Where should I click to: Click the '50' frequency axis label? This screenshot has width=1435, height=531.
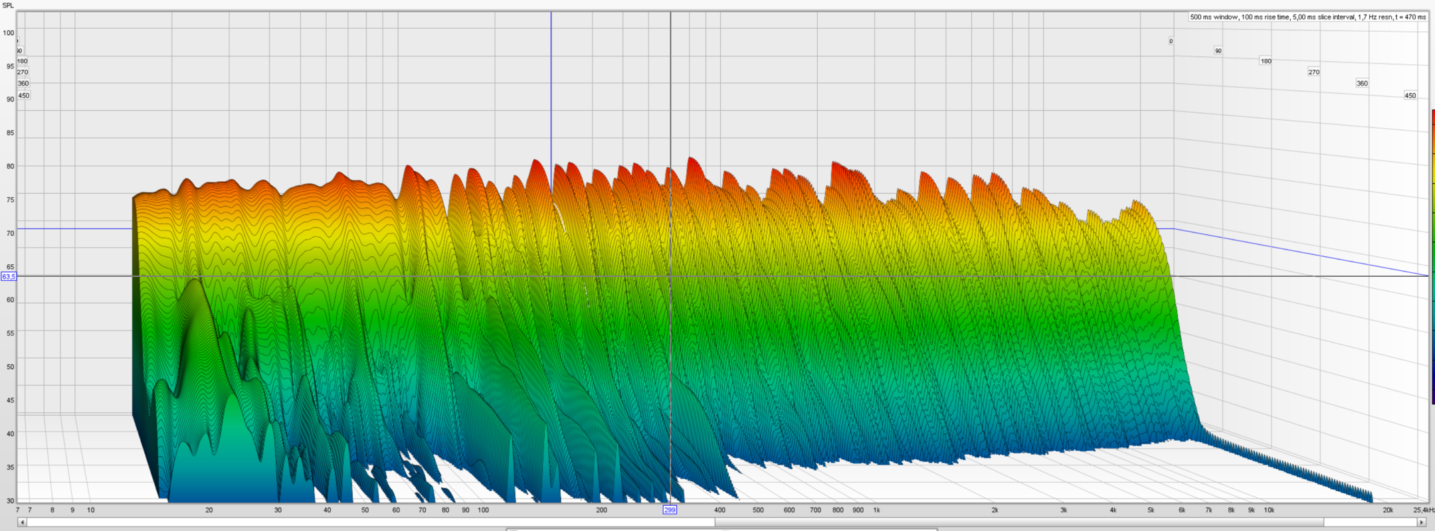pos(365,510)
